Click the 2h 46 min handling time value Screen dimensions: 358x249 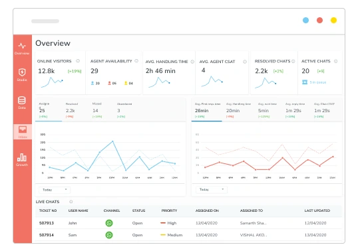160,71
